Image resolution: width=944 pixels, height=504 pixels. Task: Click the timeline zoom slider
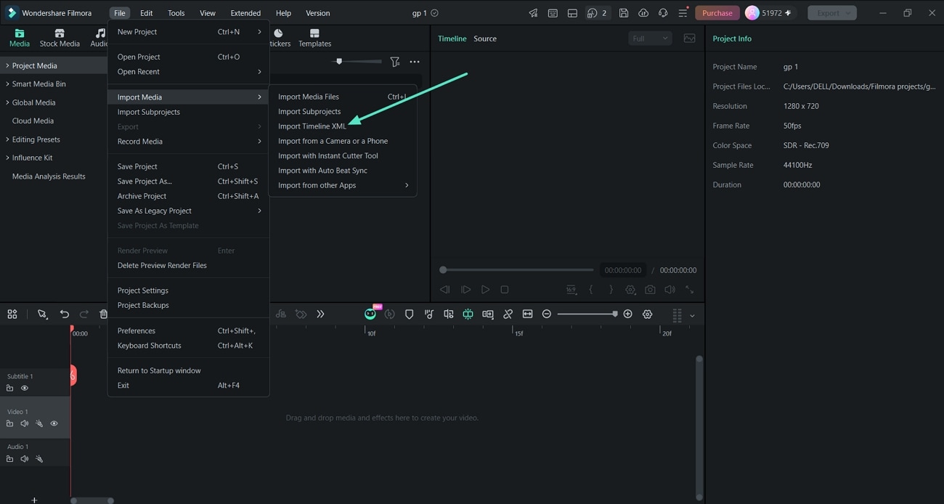click(x=587, y=314)
